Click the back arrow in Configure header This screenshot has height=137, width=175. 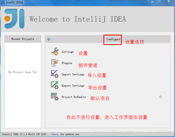49,39
